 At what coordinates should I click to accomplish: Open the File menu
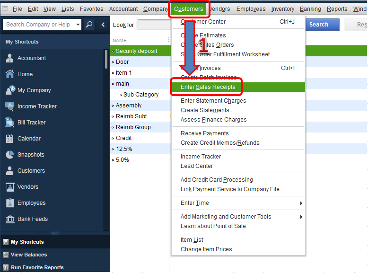click(17, 9)
